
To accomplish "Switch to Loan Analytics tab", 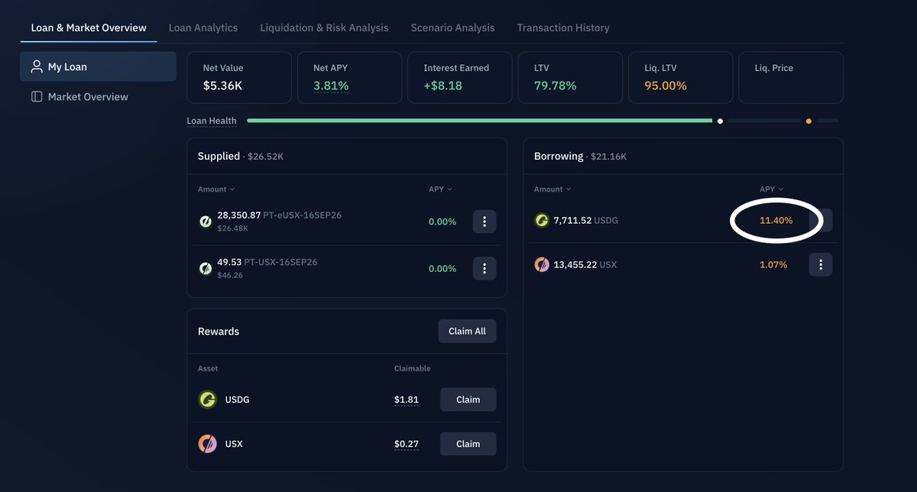I will [203, 28].
